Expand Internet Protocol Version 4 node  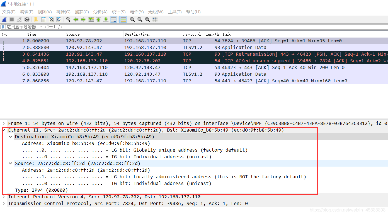(x=4, y=197)
